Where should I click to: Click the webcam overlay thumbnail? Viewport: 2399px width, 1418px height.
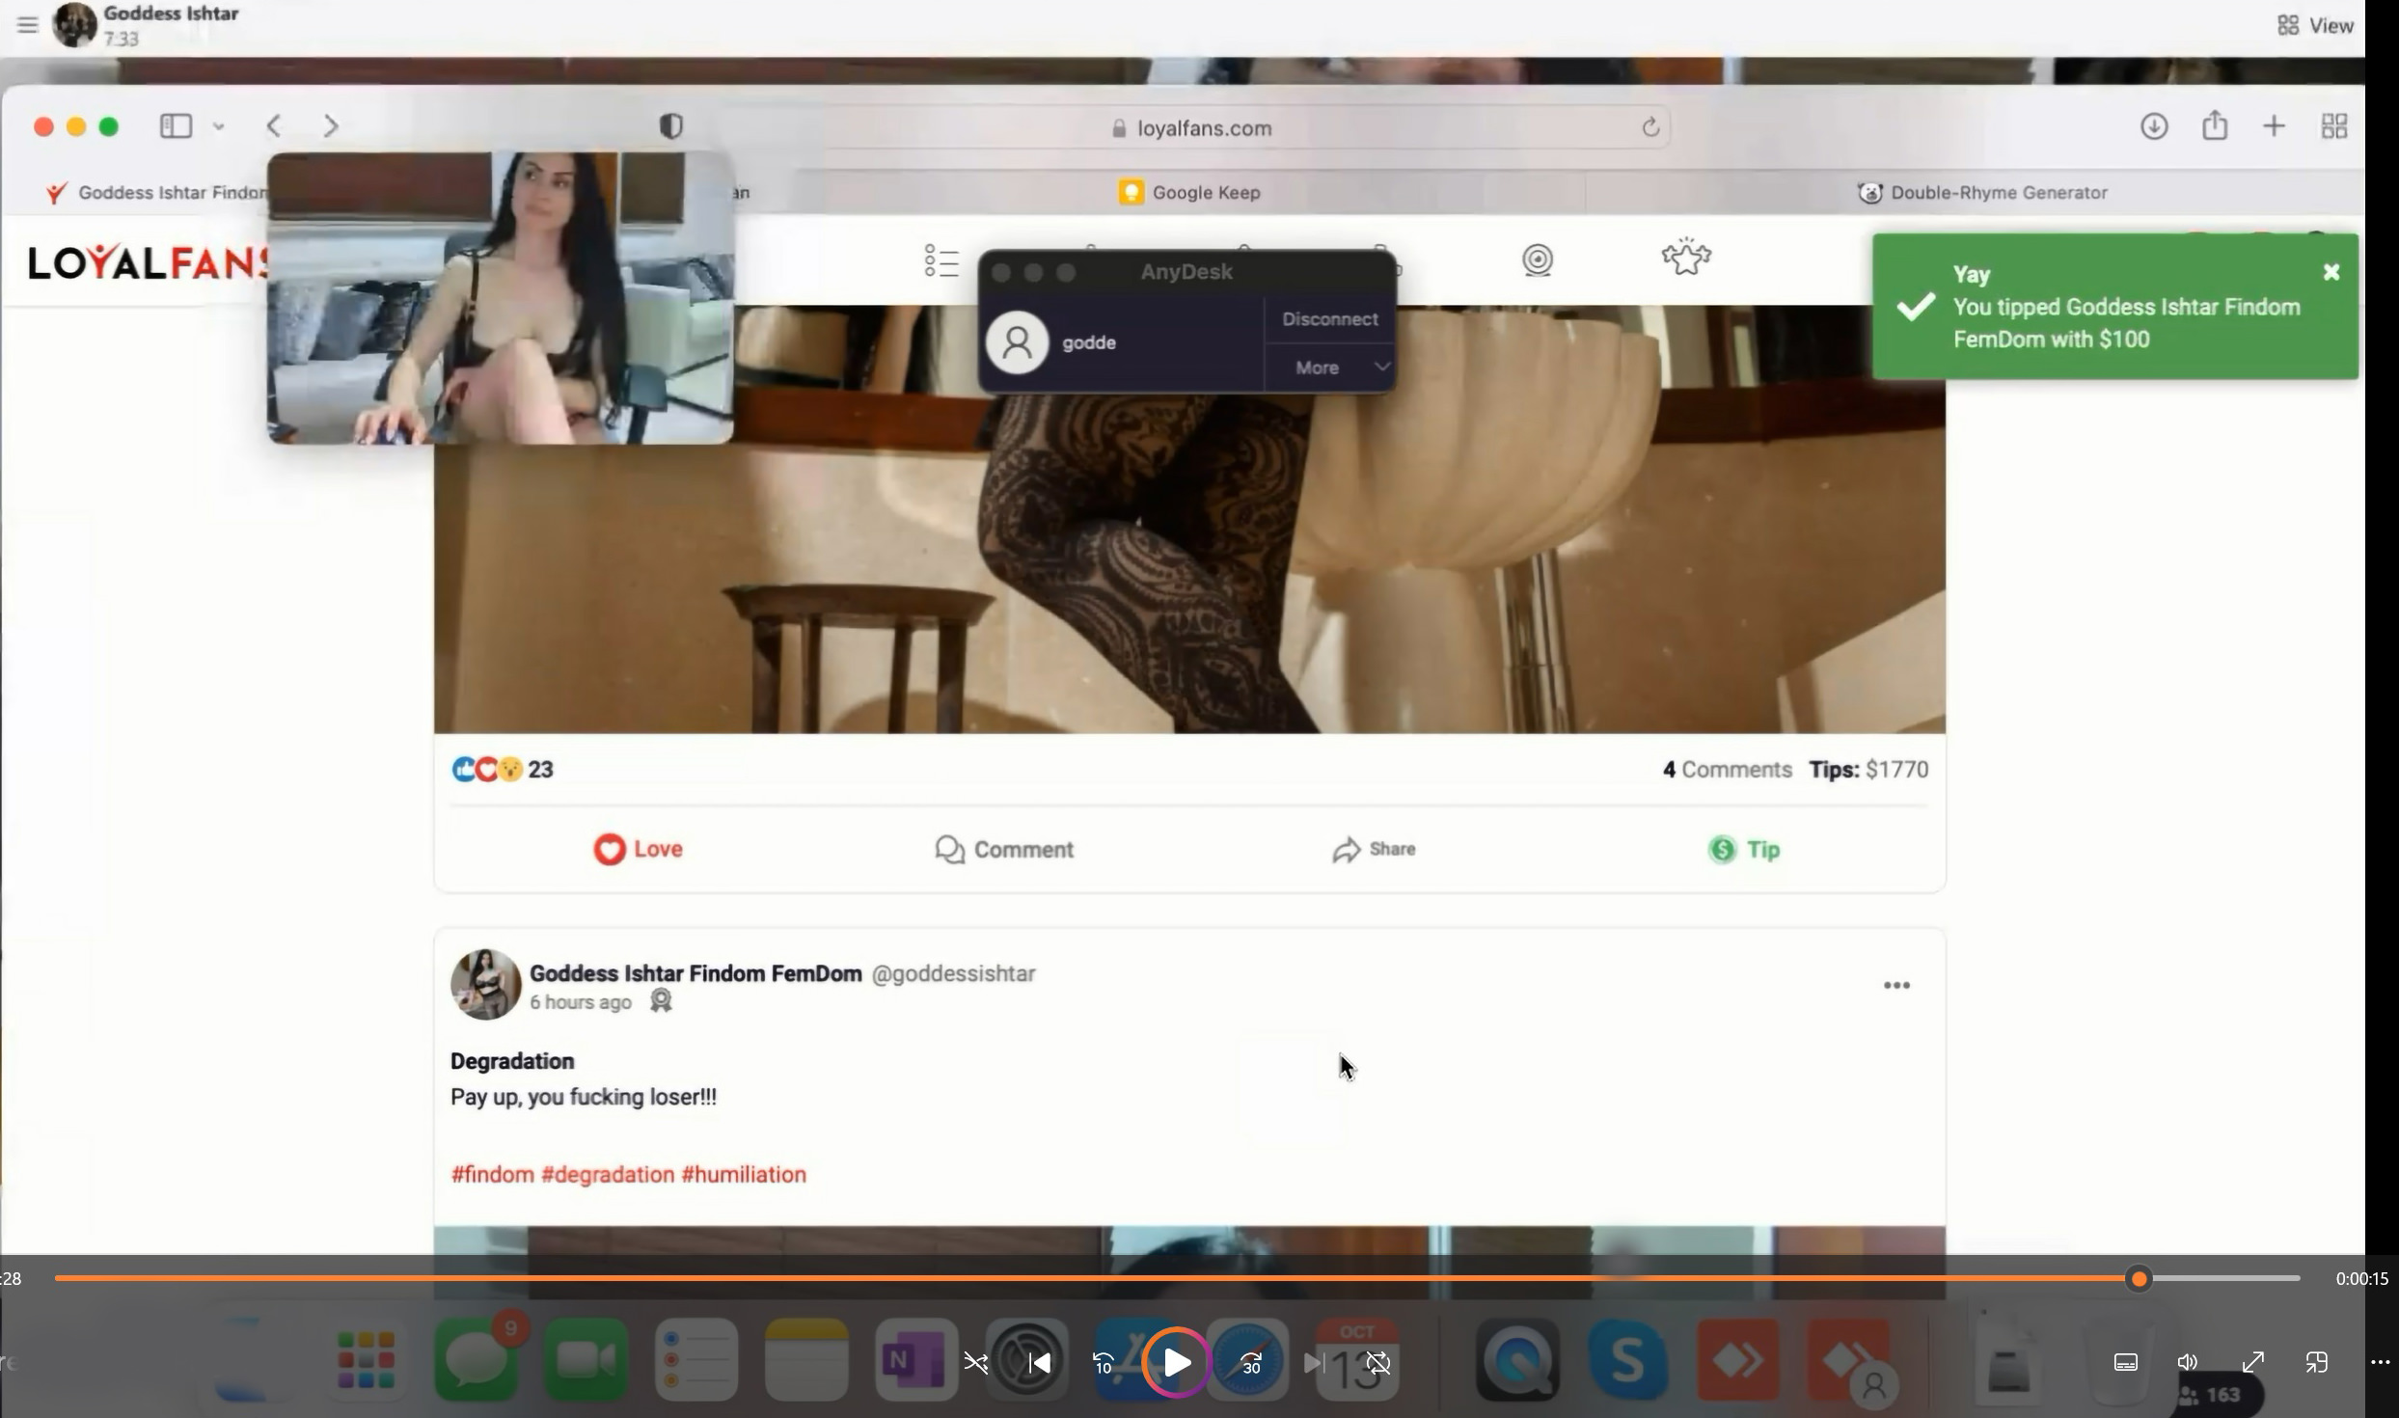pyautogui.click(x=500, y=298)
